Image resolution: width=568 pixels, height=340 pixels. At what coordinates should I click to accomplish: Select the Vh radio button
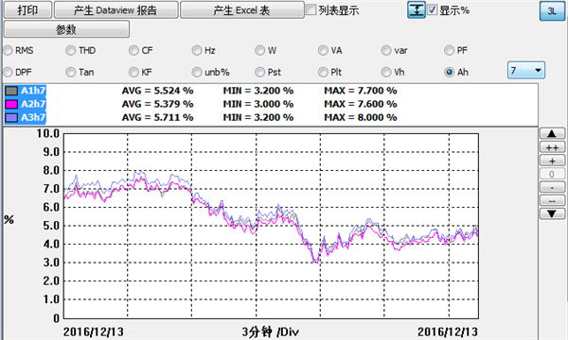(386, 73)
